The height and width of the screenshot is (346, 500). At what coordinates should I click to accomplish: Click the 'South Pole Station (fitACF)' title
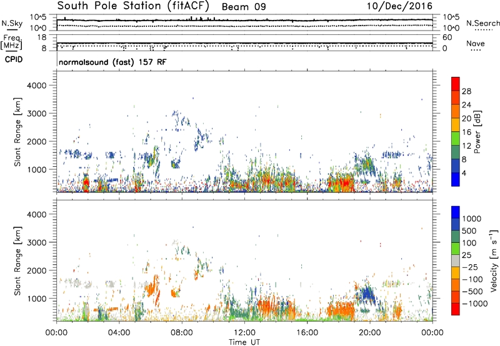point(133,6)
